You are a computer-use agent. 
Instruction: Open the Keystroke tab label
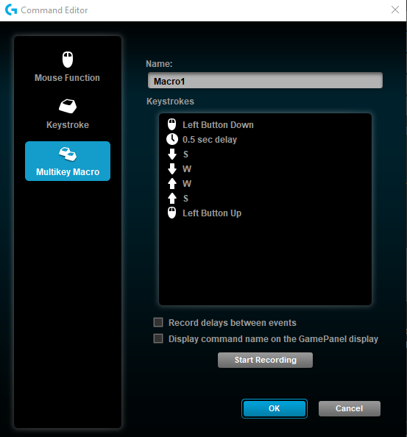68,125
